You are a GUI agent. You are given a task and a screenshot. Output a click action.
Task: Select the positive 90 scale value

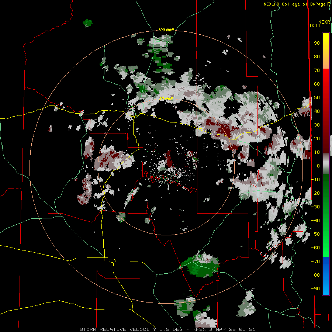(317, 43)
